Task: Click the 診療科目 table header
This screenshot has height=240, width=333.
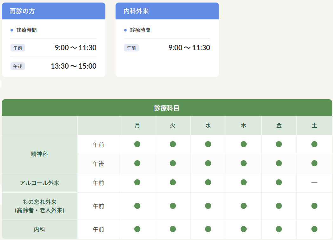Action: click(167, 108)
